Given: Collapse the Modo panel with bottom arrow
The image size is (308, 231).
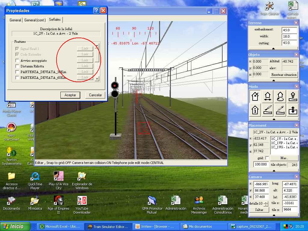Looking at the screenshot, I should click(273, 119).
